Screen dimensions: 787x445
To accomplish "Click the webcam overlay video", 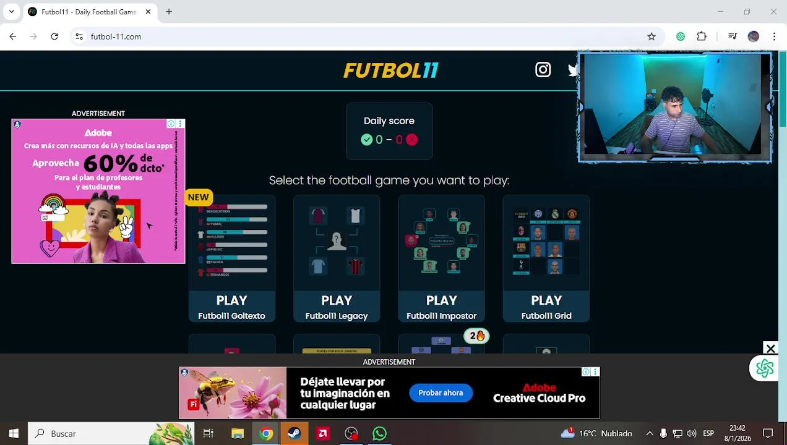I will click(x=674, y=108).
